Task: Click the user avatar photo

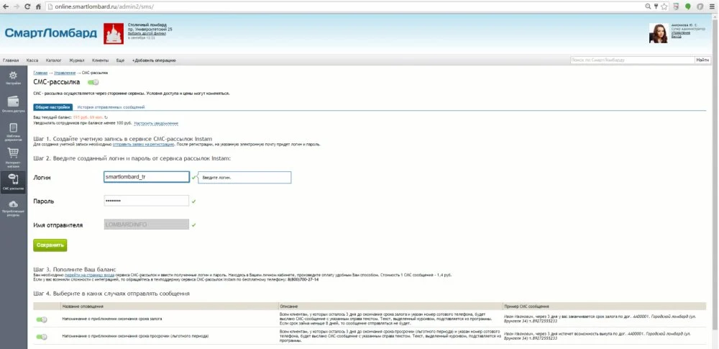Action: (x=658, y=33)
